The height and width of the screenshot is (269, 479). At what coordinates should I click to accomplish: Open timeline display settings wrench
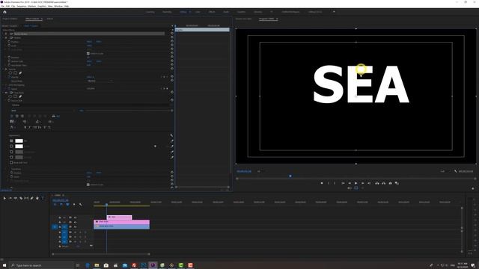click(80, 205)
